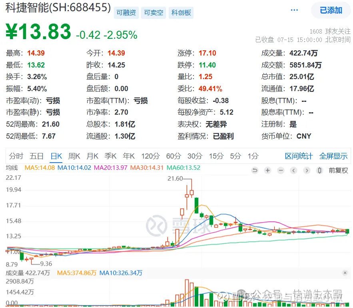353x308 pixels.
Task: Click the 52周最高 value 21.60
Action: pyautogui.click(x=51, y=124)
